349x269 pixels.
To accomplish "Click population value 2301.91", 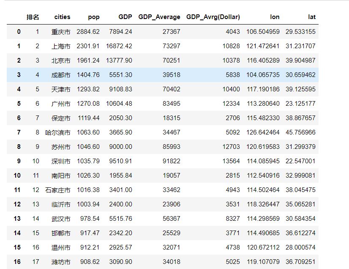I will (x=88, y=46).
